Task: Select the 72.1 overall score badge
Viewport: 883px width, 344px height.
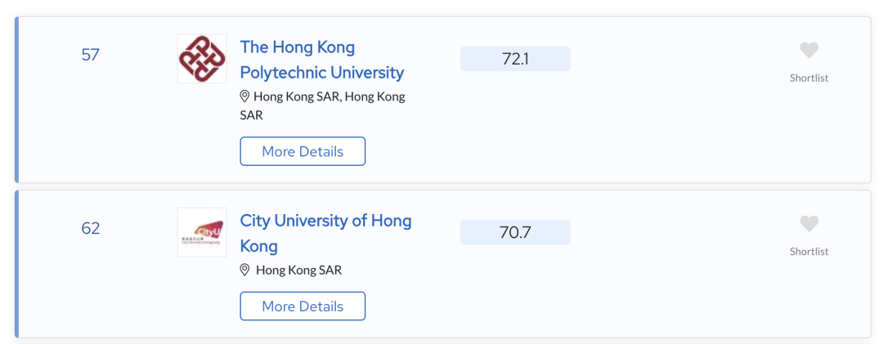Action: click(515, 59)
